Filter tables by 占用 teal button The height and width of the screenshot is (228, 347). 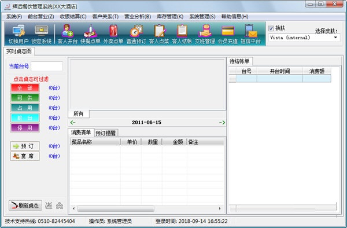click(25, 108)
